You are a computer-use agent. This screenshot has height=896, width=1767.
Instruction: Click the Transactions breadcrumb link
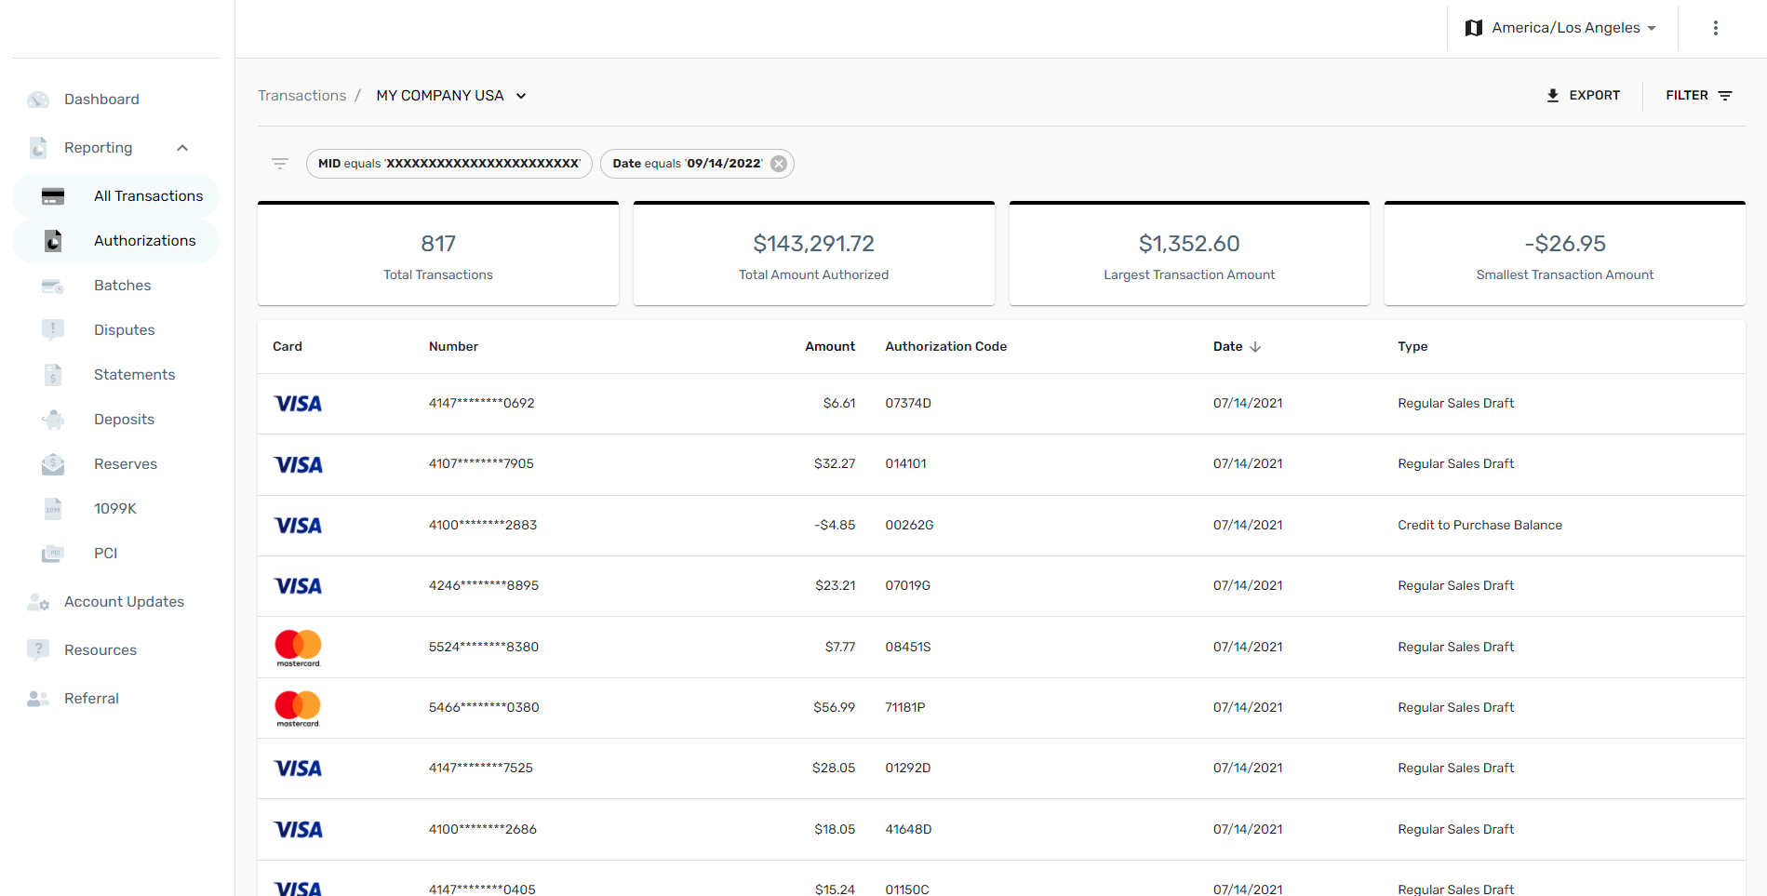point(301,96)
